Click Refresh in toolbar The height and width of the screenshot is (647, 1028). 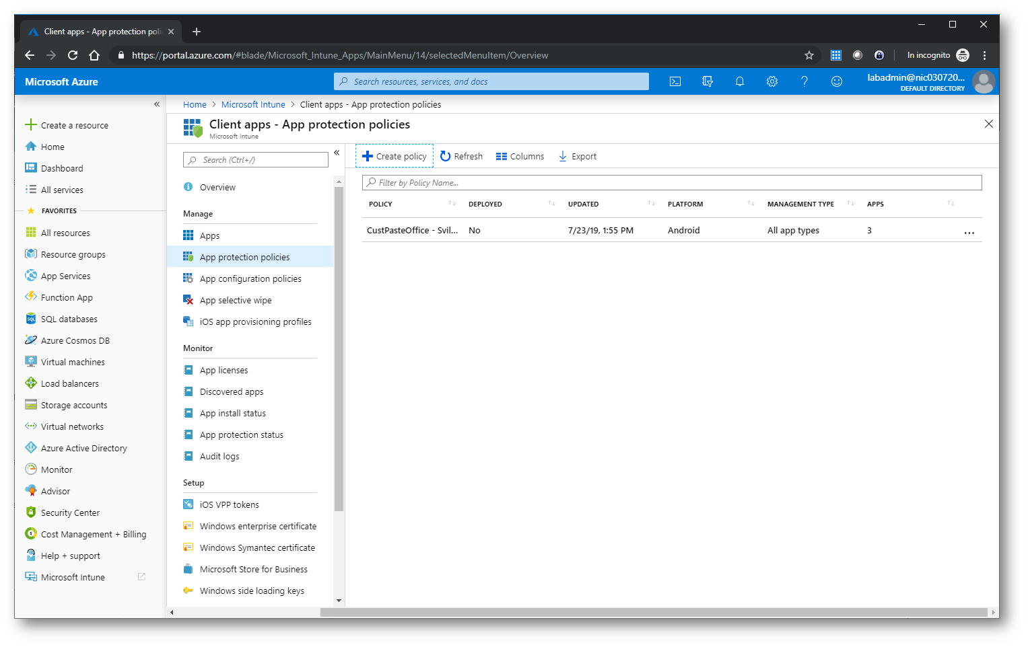462,156
